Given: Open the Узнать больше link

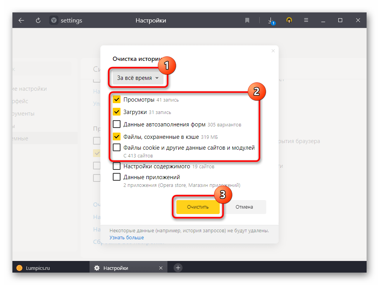Looking at the screenshot, I should coord(126,237).
